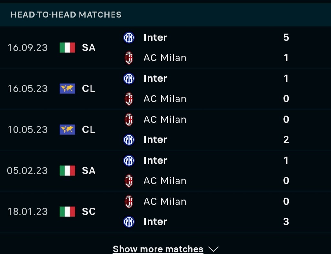Open Inter team name in 16.09.23 match

(x=155, y=37)
